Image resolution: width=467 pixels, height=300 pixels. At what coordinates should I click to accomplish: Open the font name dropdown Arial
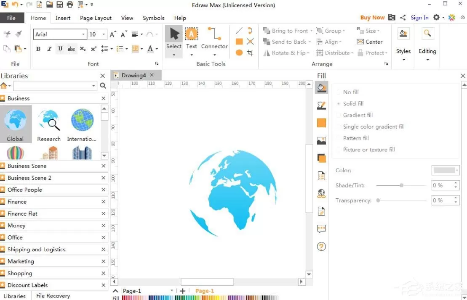(83, 34)
